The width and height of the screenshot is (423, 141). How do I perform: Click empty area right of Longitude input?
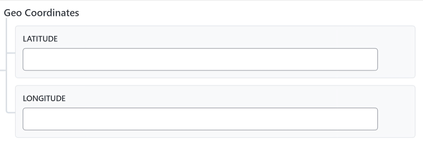(396, 119)
